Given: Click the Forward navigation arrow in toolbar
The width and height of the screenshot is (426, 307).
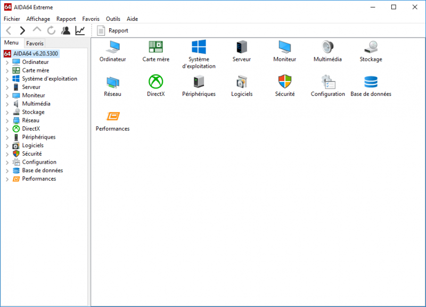Looking at the screenshot, I should click(x=22, y=30).
